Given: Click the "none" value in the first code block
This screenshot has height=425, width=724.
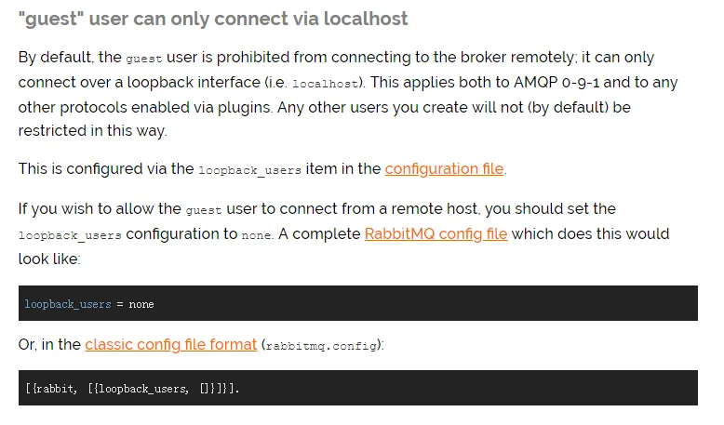Looking at the screenshot, I should coord(141,304).
